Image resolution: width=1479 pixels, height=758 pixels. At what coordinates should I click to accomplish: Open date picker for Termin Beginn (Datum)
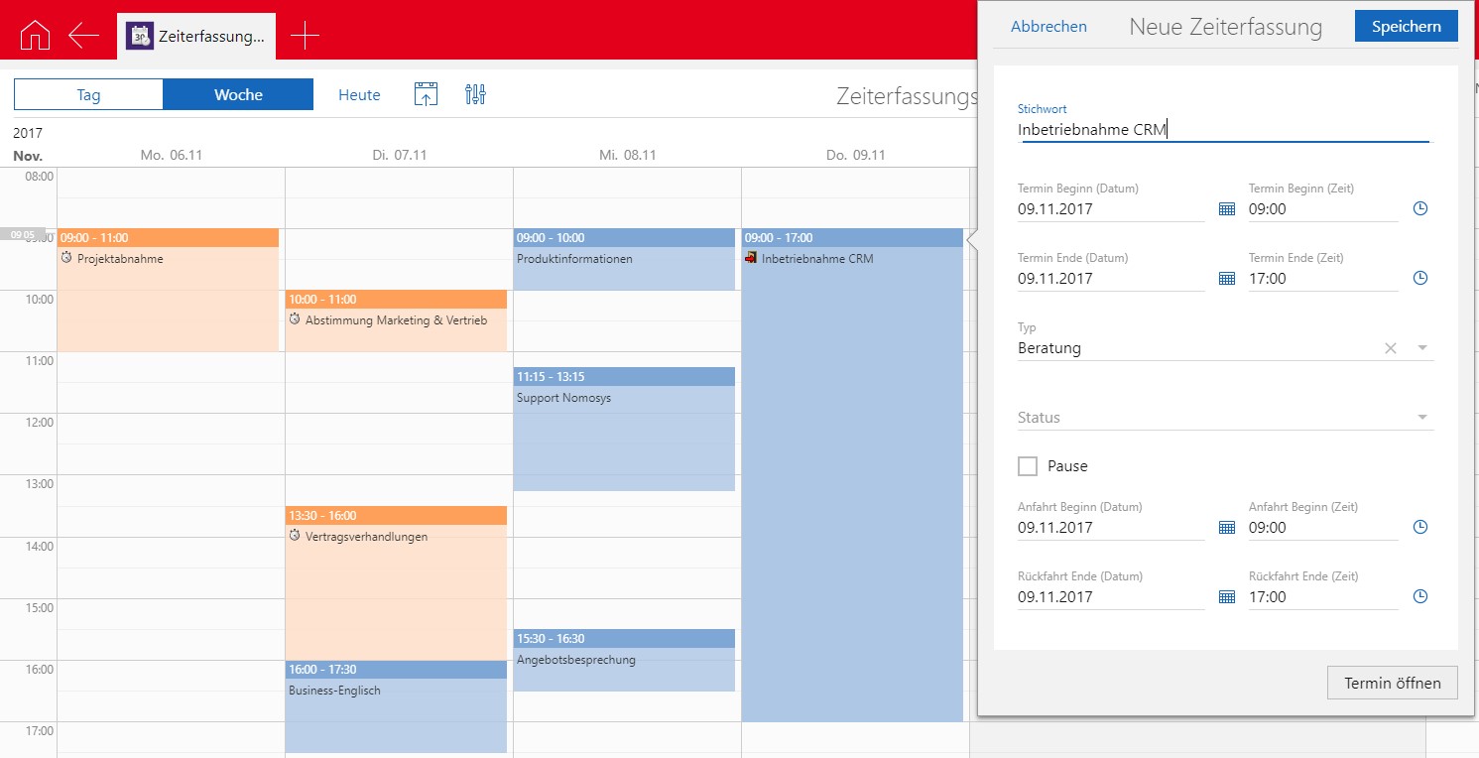coord(1226,209)
